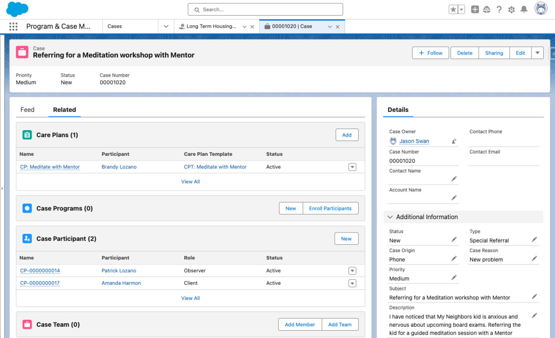Click the Sharing button
Viewport: 555px width, 338px height.
494,53
